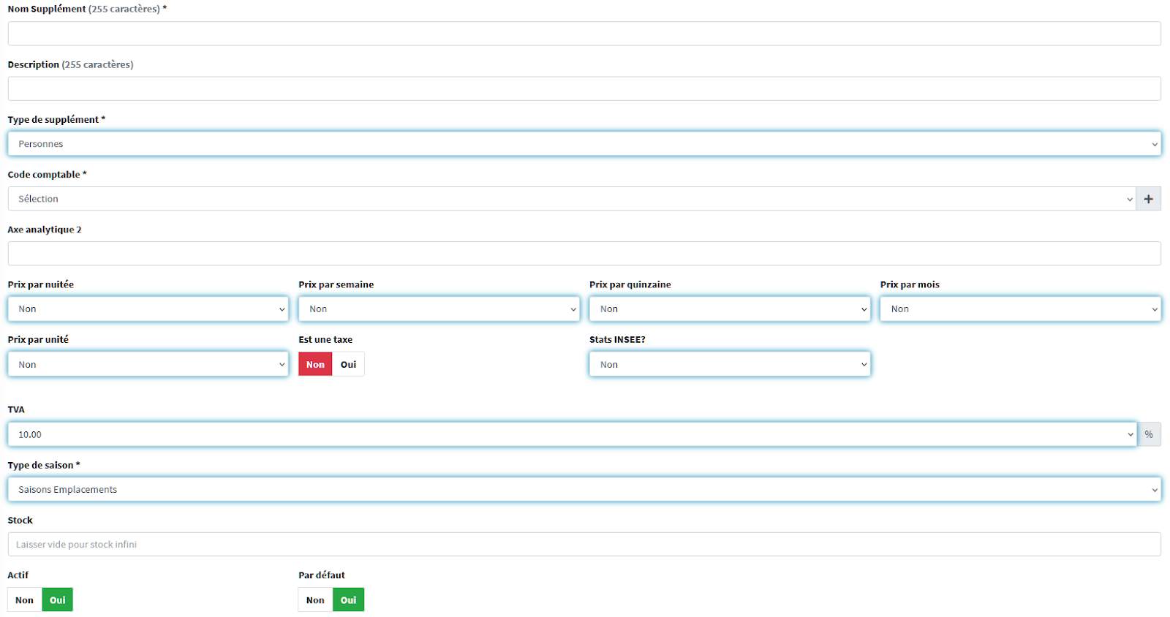Expand the Type de saison dropdown
The width and height of the screenshot is (1170, 617).
tap(584, 490)
